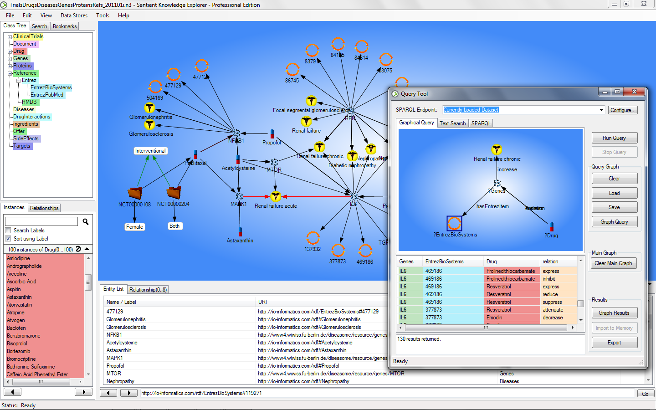Open the SPARQL Endpoint dropdown

point(601,110)
